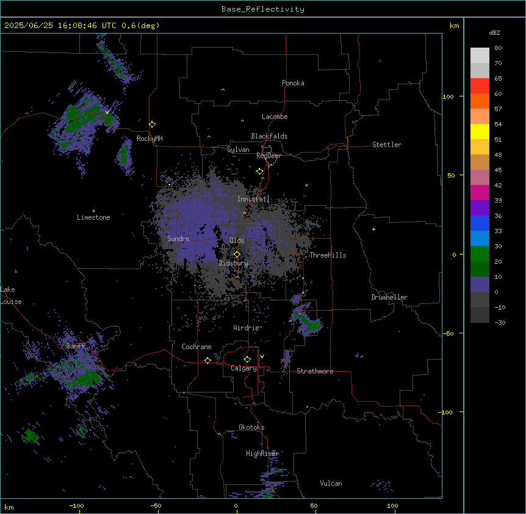
Task: Click the purple-slate swatch near 10 dBZ
Action: pos(480,284)
